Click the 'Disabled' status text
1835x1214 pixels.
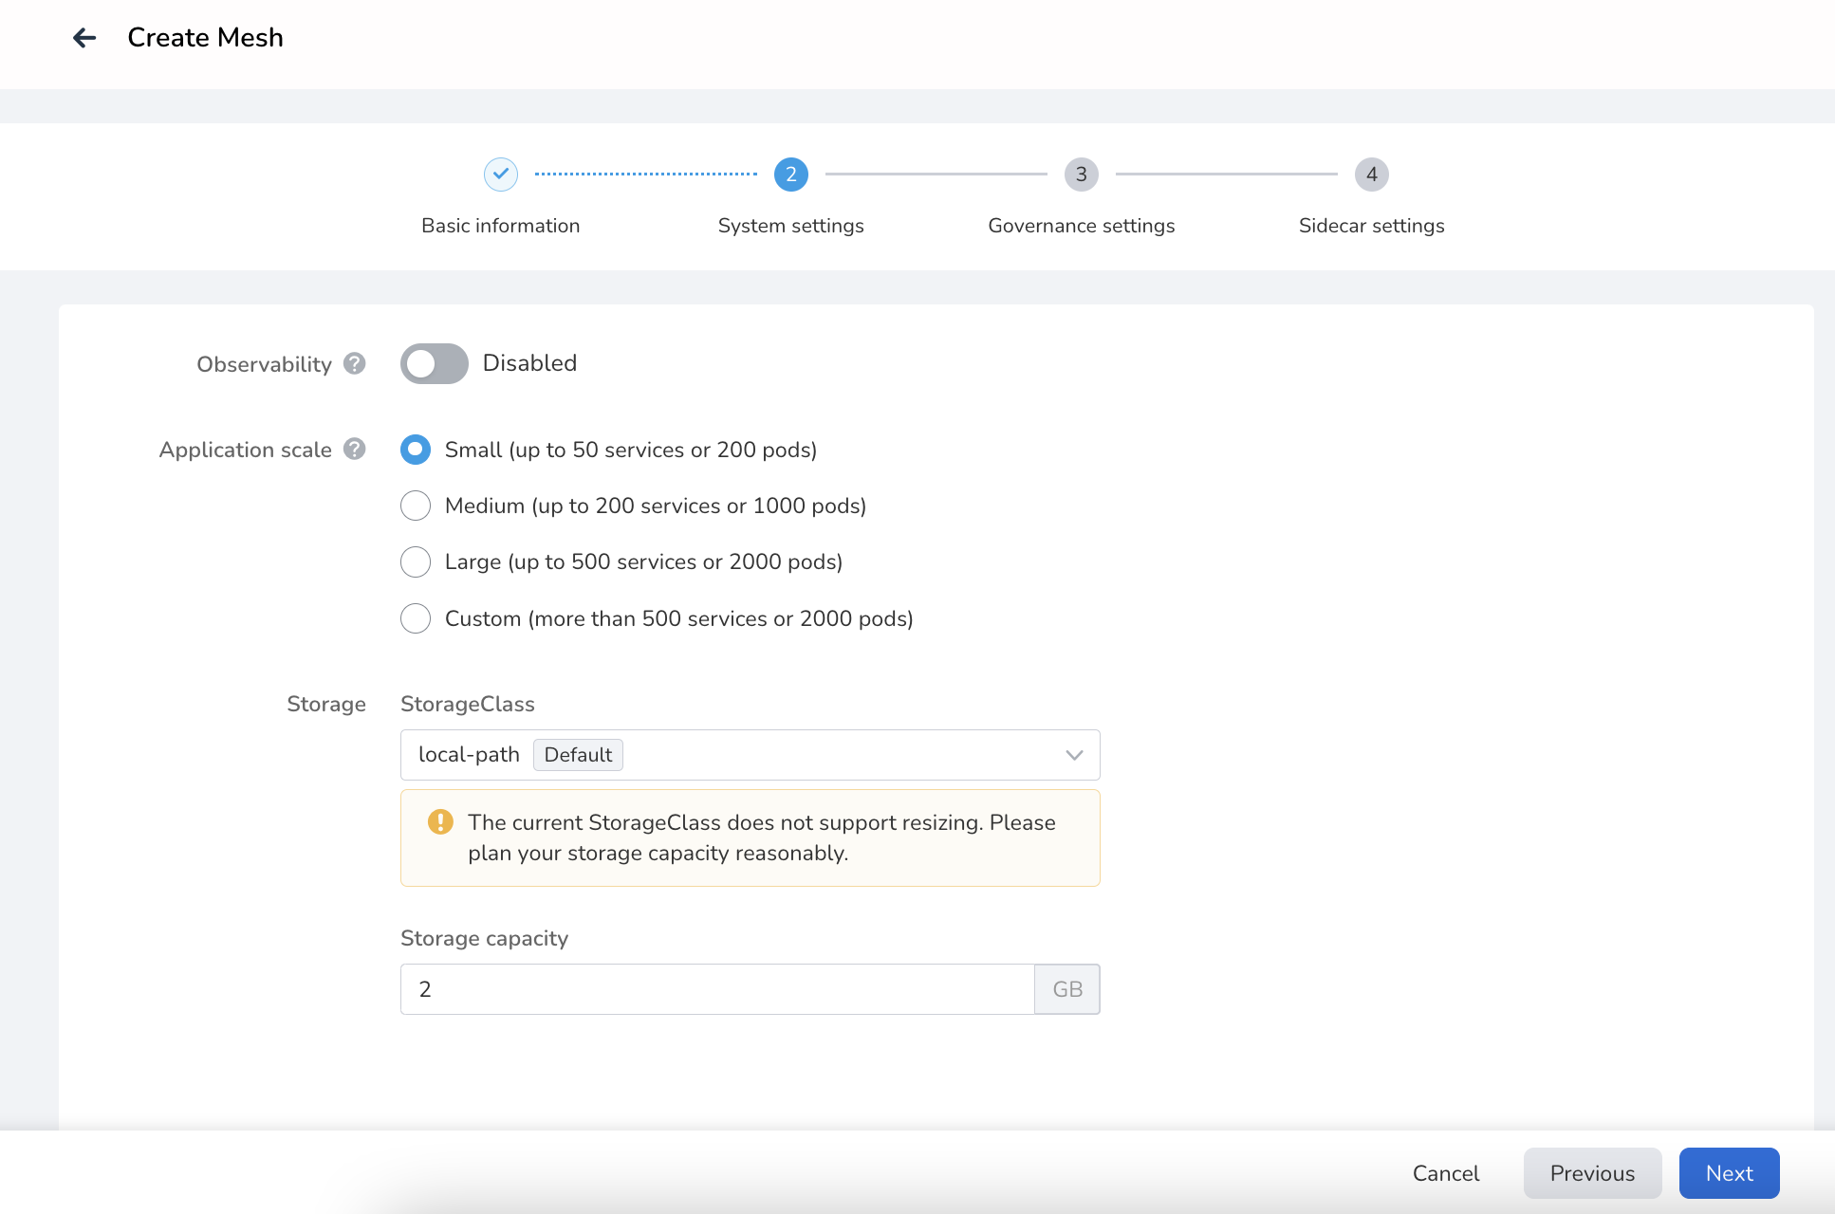(x=529, y=363)
